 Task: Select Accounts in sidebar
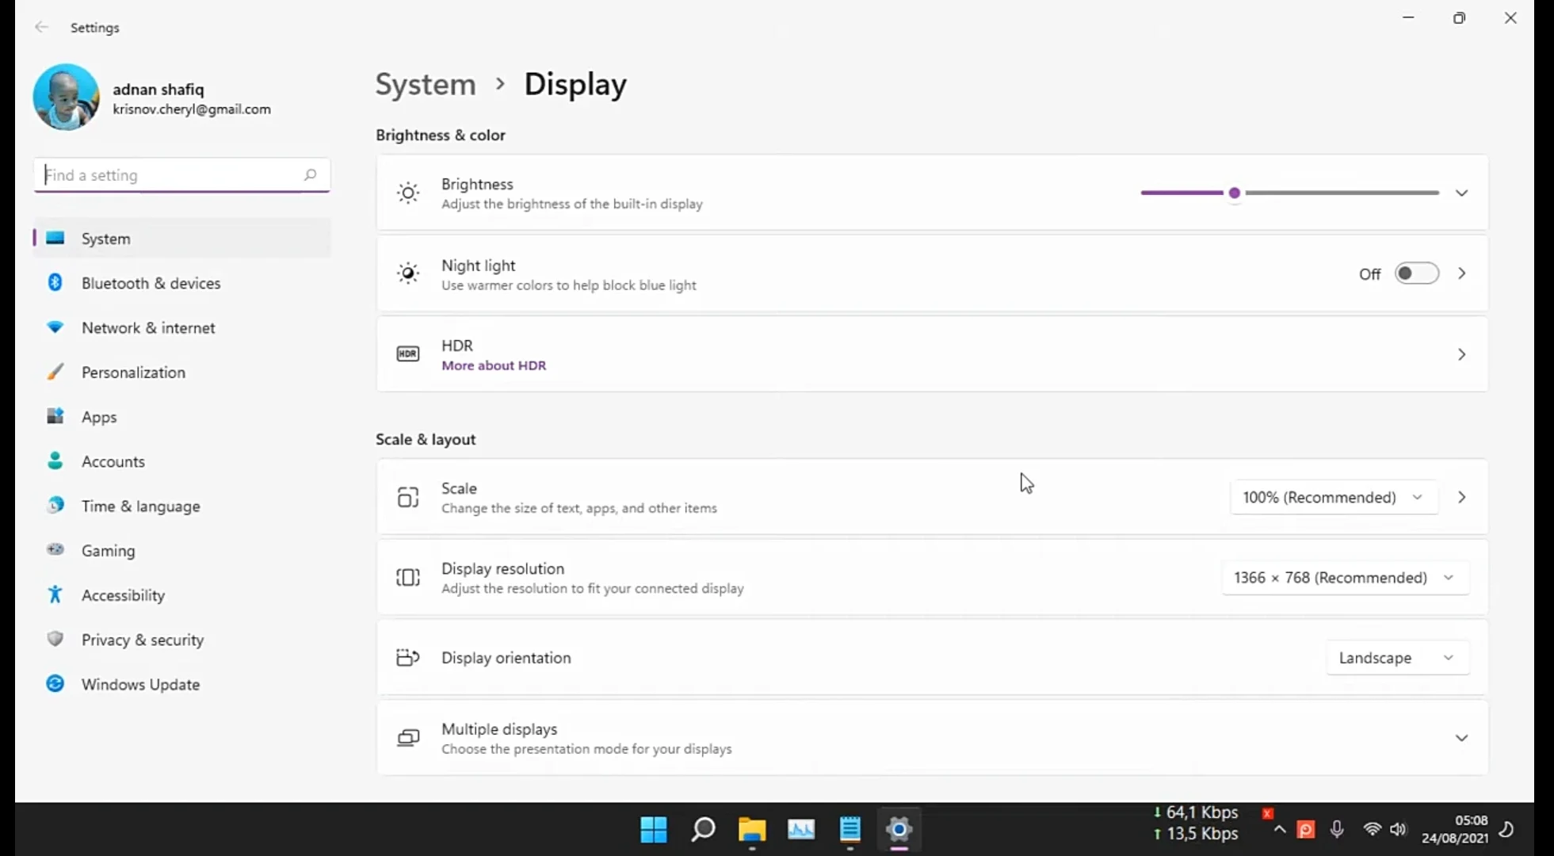pyautogui.click(x=182, y=461)
